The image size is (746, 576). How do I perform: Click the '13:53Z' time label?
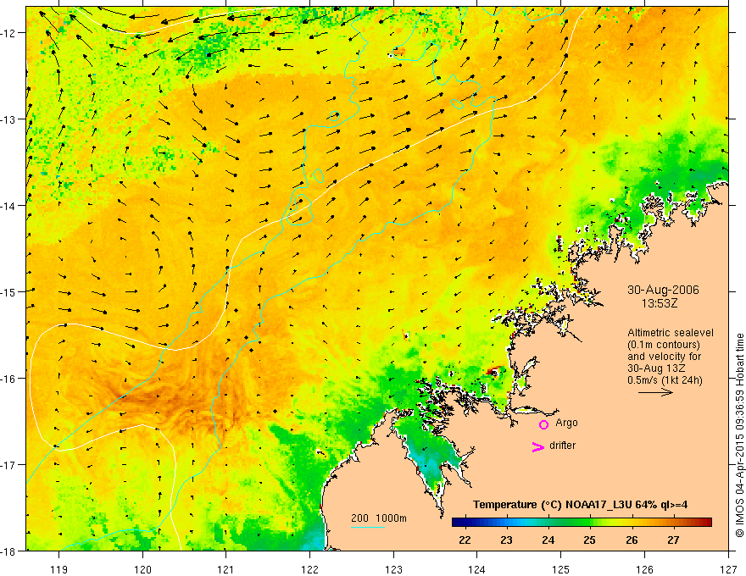[x=660, y=303]
